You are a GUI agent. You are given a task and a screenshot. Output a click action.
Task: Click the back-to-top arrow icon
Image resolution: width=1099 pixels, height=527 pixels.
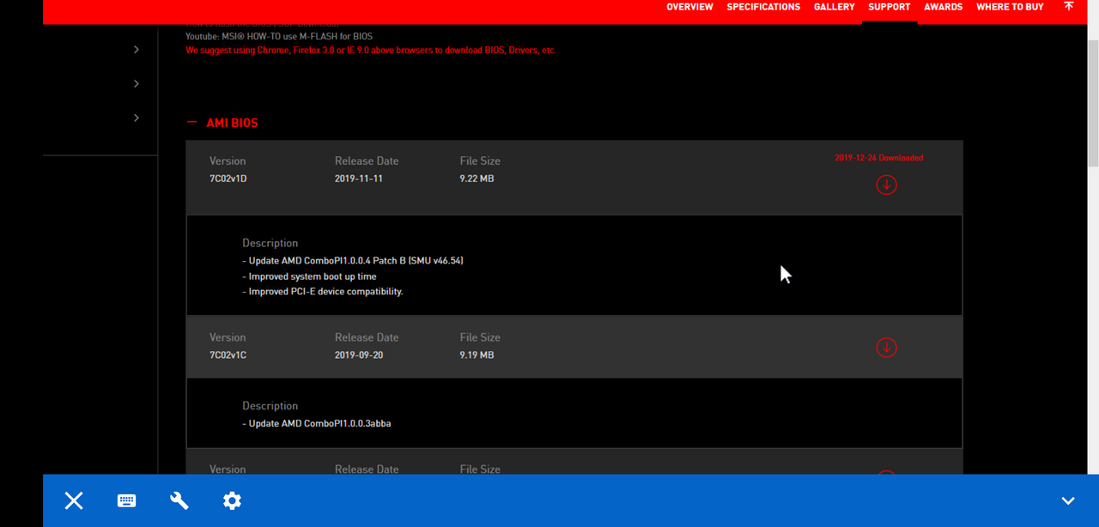pos(1068,6)
